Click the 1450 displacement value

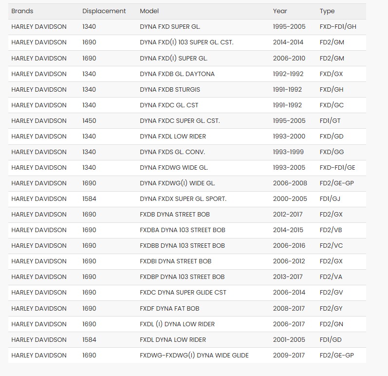(89, 121)
